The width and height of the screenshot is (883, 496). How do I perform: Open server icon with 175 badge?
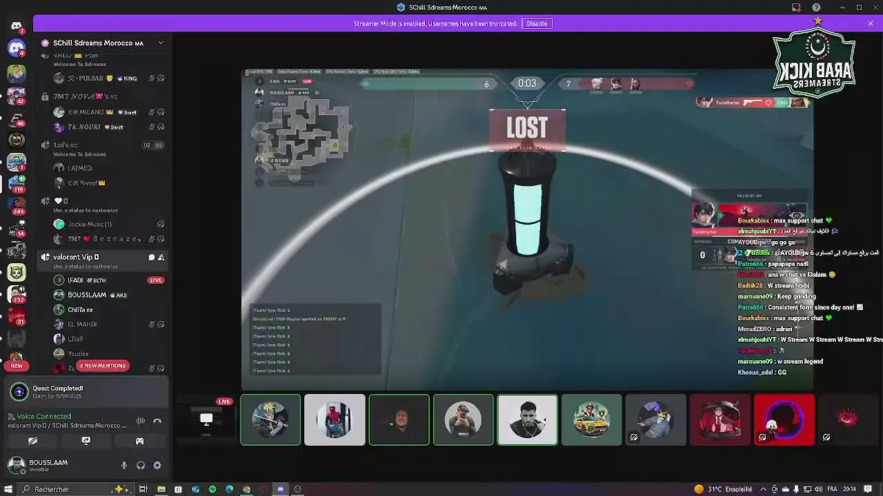pos(17,183)
